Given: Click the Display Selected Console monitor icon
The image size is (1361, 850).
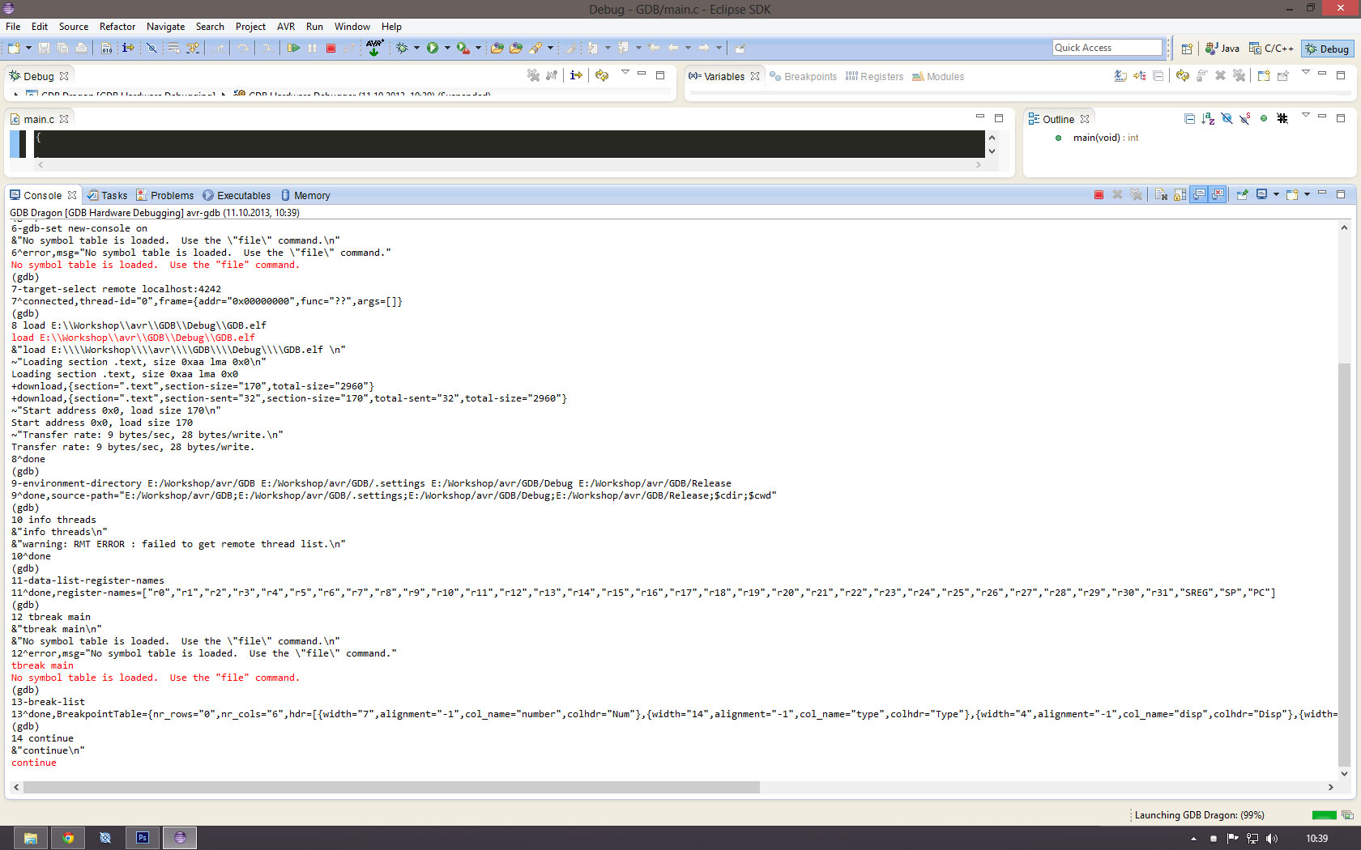Looking at the screenshot, I should point(1261,195).
